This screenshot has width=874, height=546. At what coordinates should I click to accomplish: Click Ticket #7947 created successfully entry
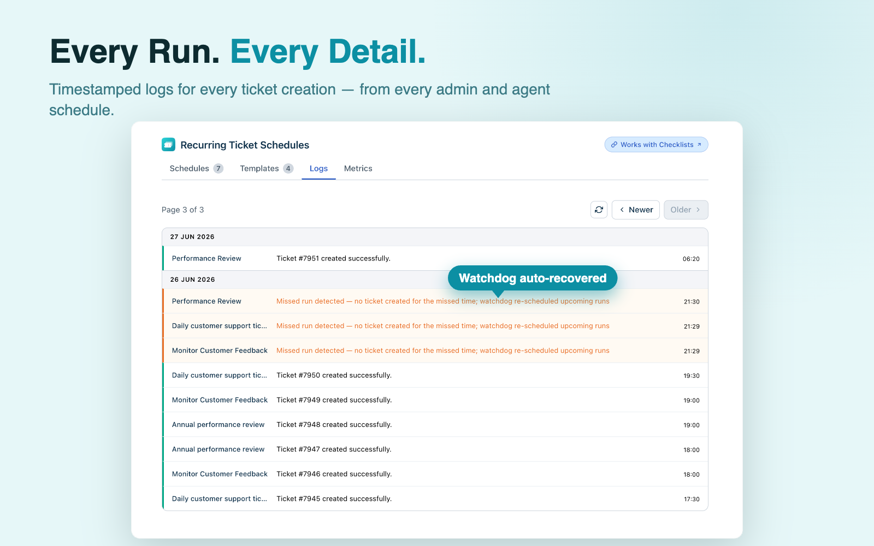tap(435, 449)
